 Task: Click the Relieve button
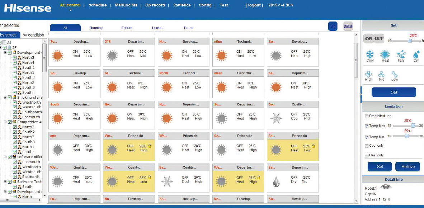407,166
